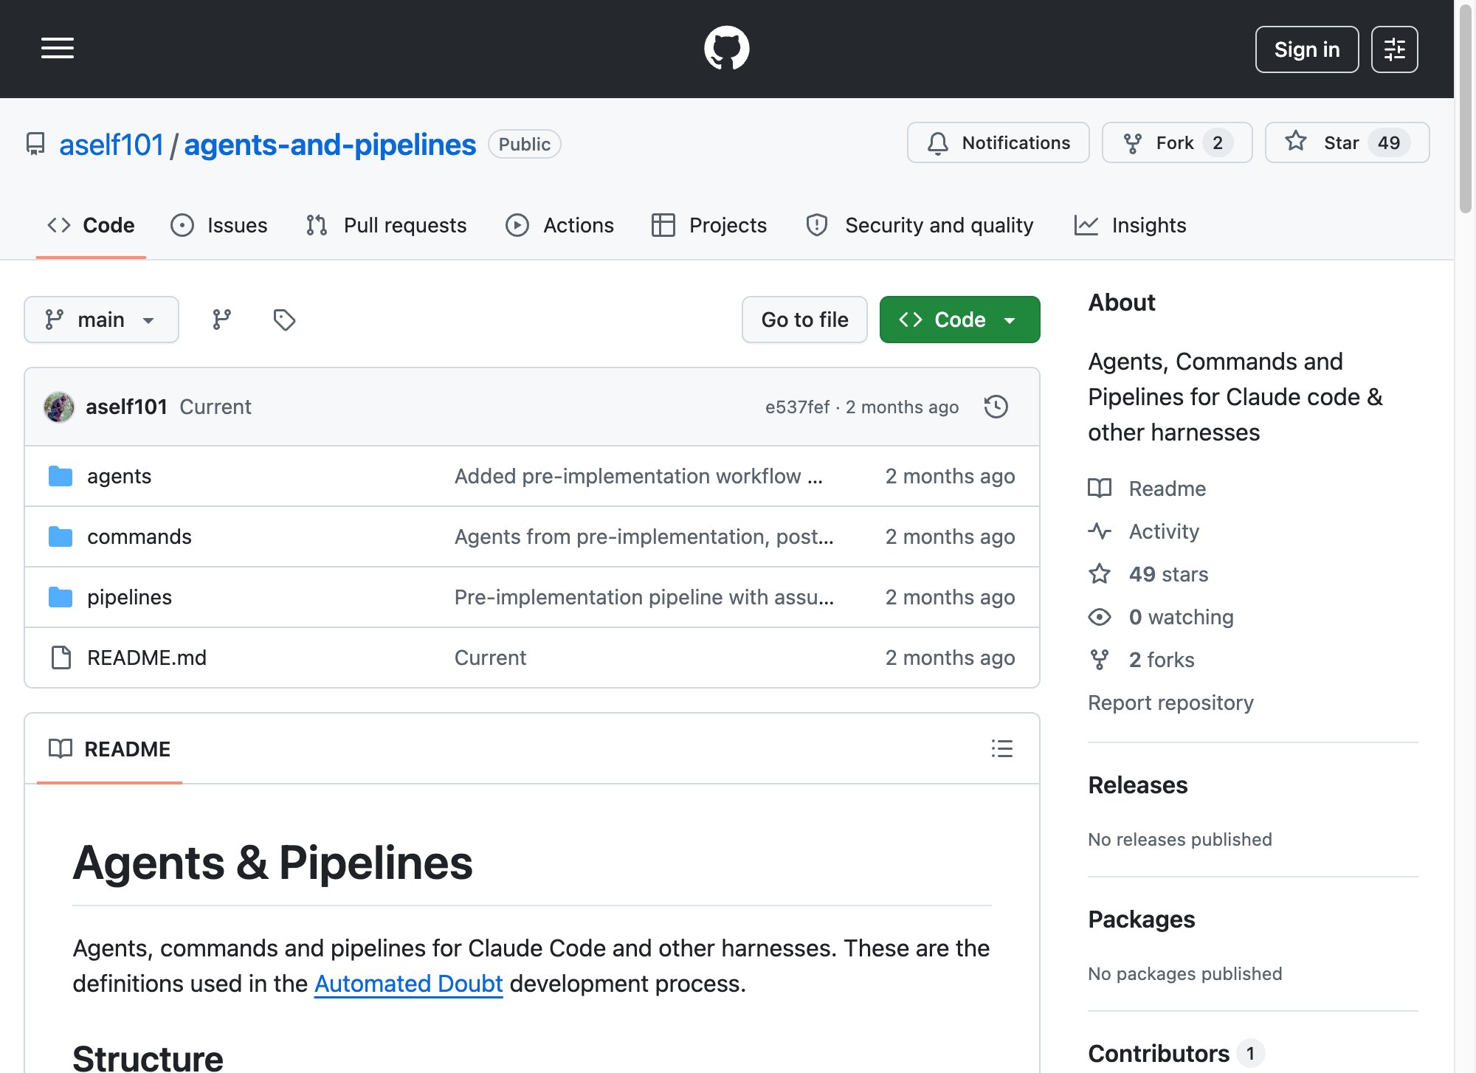Select the Code tab

coord(91,225)
